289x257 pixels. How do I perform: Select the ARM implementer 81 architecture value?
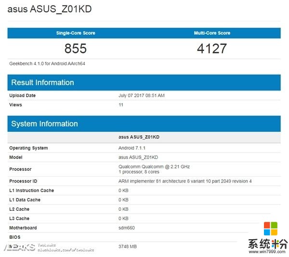click(x=185, y=181)
